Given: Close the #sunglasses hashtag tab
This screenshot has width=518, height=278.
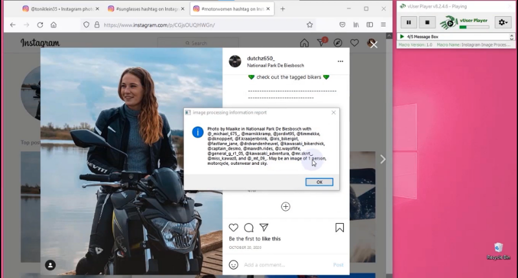Looking at the screenshot, I should tap(183, 9).
